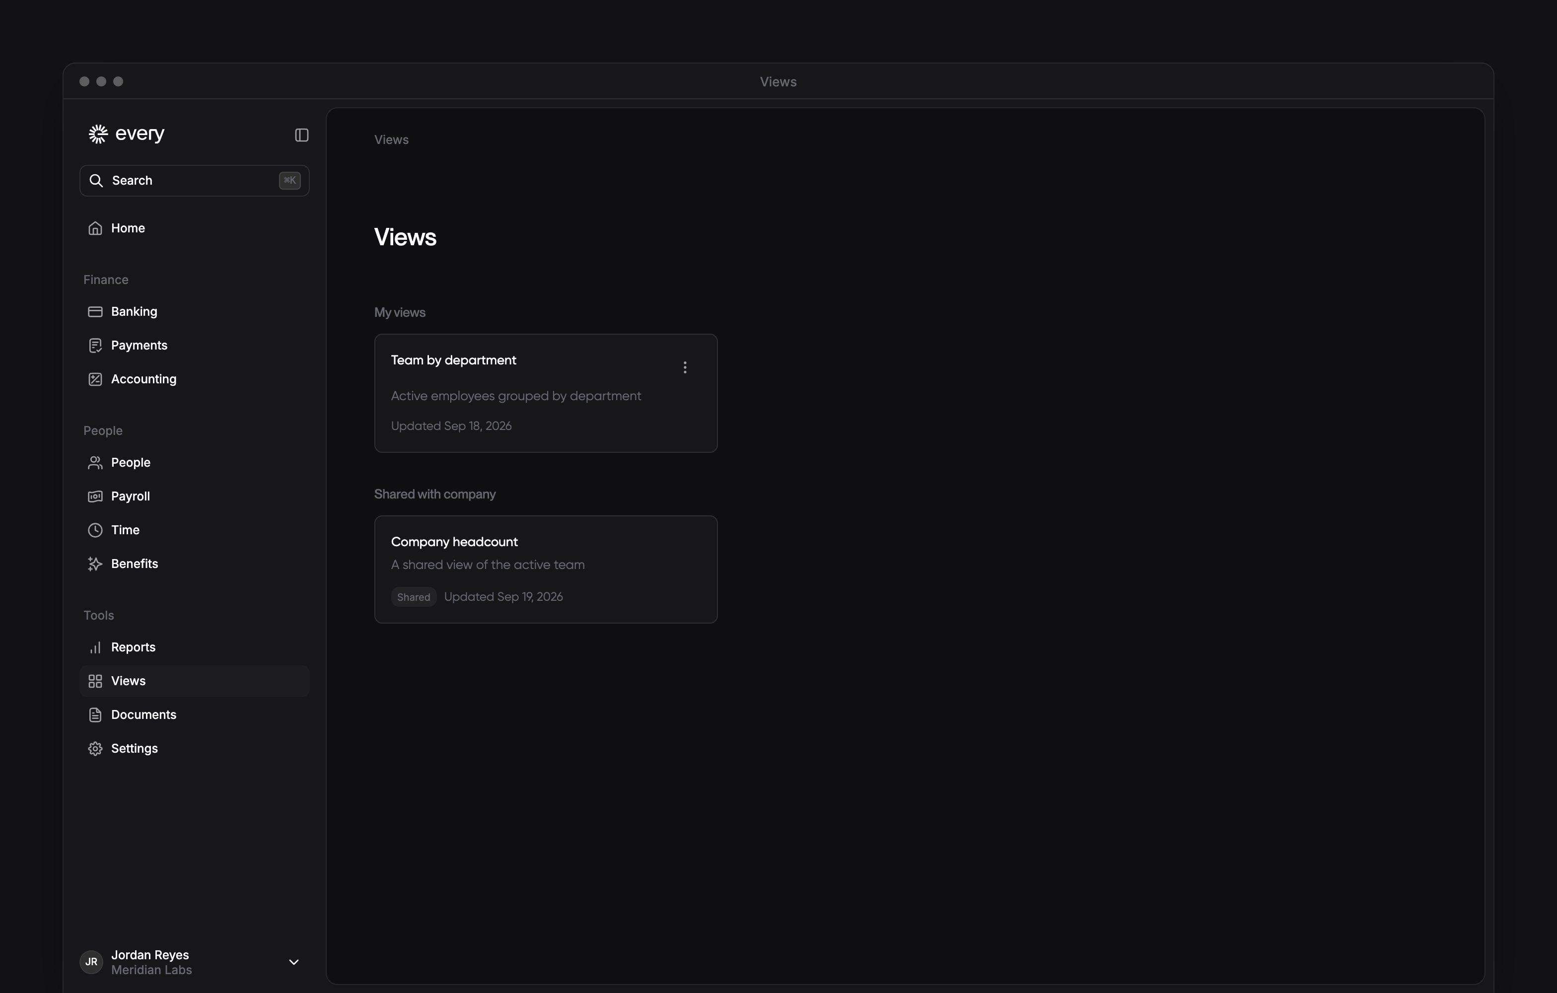The width and height of the screenshot is (1557, 993).
Task: Click the Settings label in sidebar
Action: point(135,749)
